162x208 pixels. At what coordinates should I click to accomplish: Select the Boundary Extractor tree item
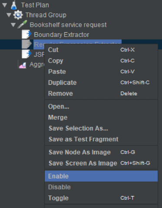pos(62,35)
